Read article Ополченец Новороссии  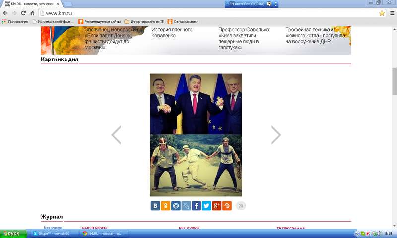tap(112, 39)
